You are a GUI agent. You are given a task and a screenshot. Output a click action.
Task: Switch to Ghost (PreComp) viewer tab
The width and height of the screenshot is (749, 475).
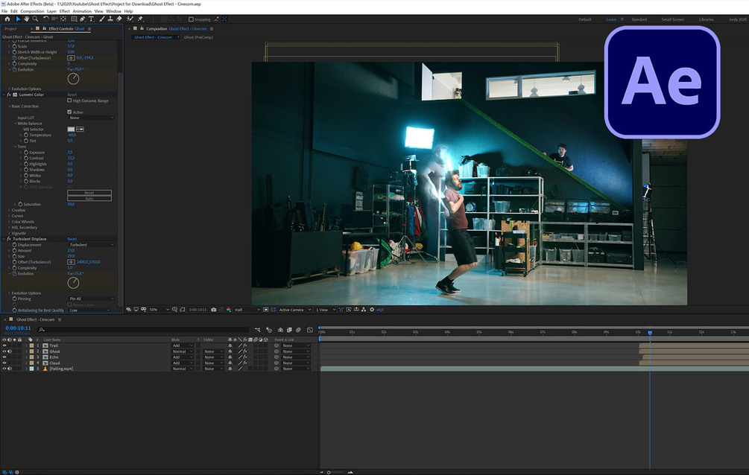(198, 37)
